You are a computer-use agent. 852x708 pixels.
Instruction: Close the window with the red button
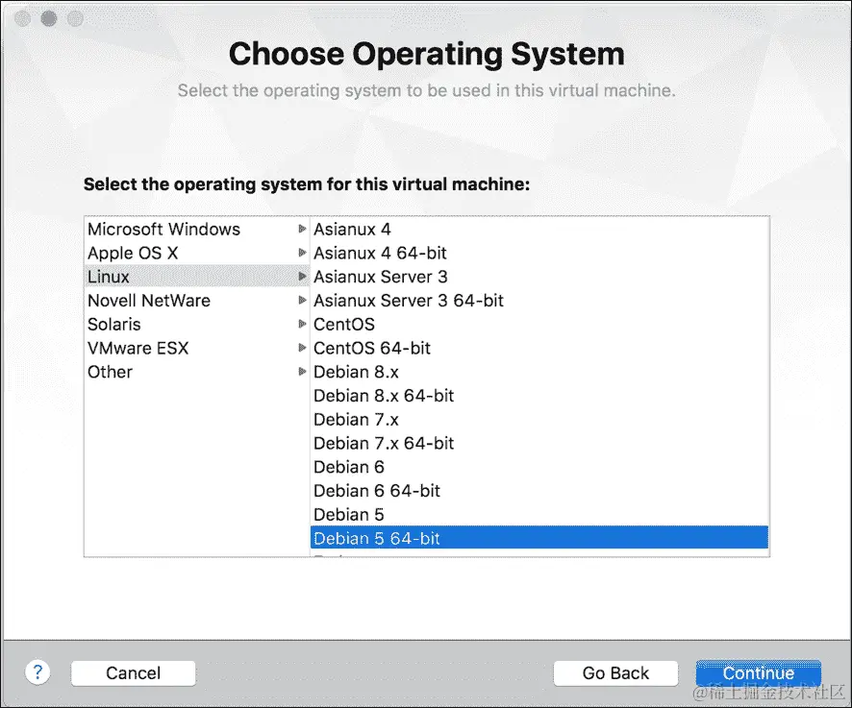coord(22,18)
